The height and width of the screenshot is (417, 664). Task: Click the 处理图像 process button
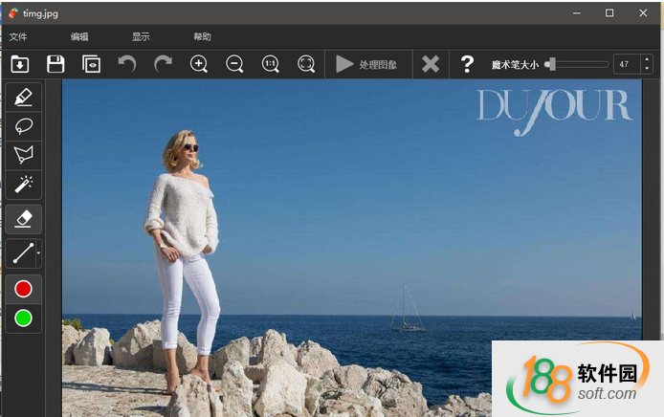click(366, 64)
